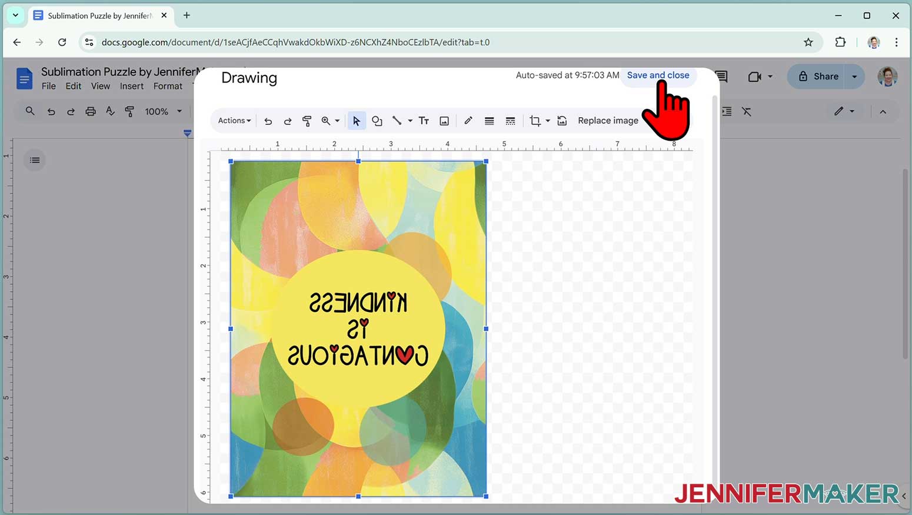
Task: Select the Crop image tool
Action: [535, 121]
